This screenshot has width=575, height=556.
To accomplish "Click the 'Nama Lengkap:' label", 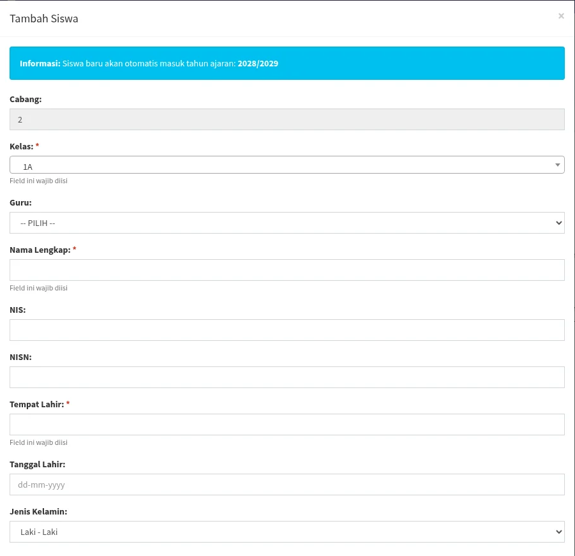I will 40,250.
